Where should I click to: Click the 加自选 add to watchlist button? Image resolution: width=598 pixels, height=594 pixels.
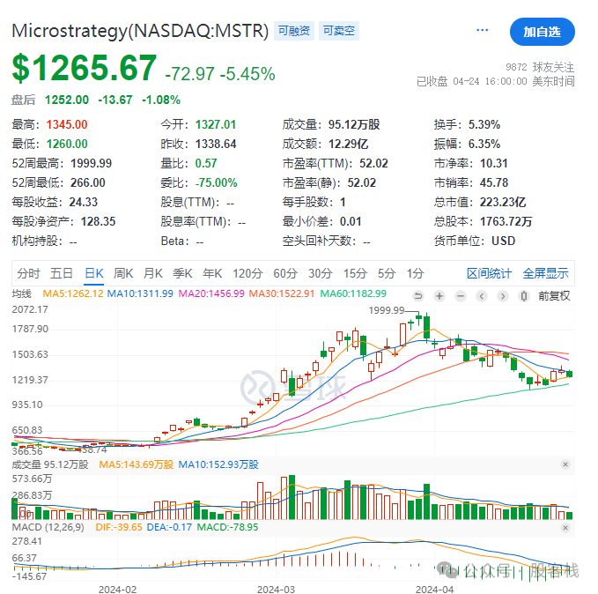542,32
